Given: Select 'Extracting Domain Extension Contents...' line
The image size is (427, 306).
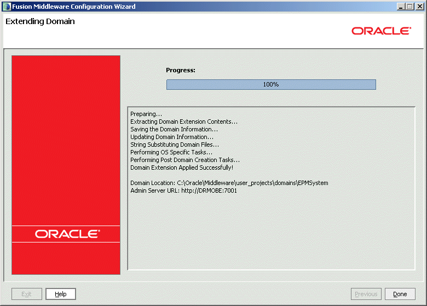Looking at the screenshot, I should coord(184,122).
